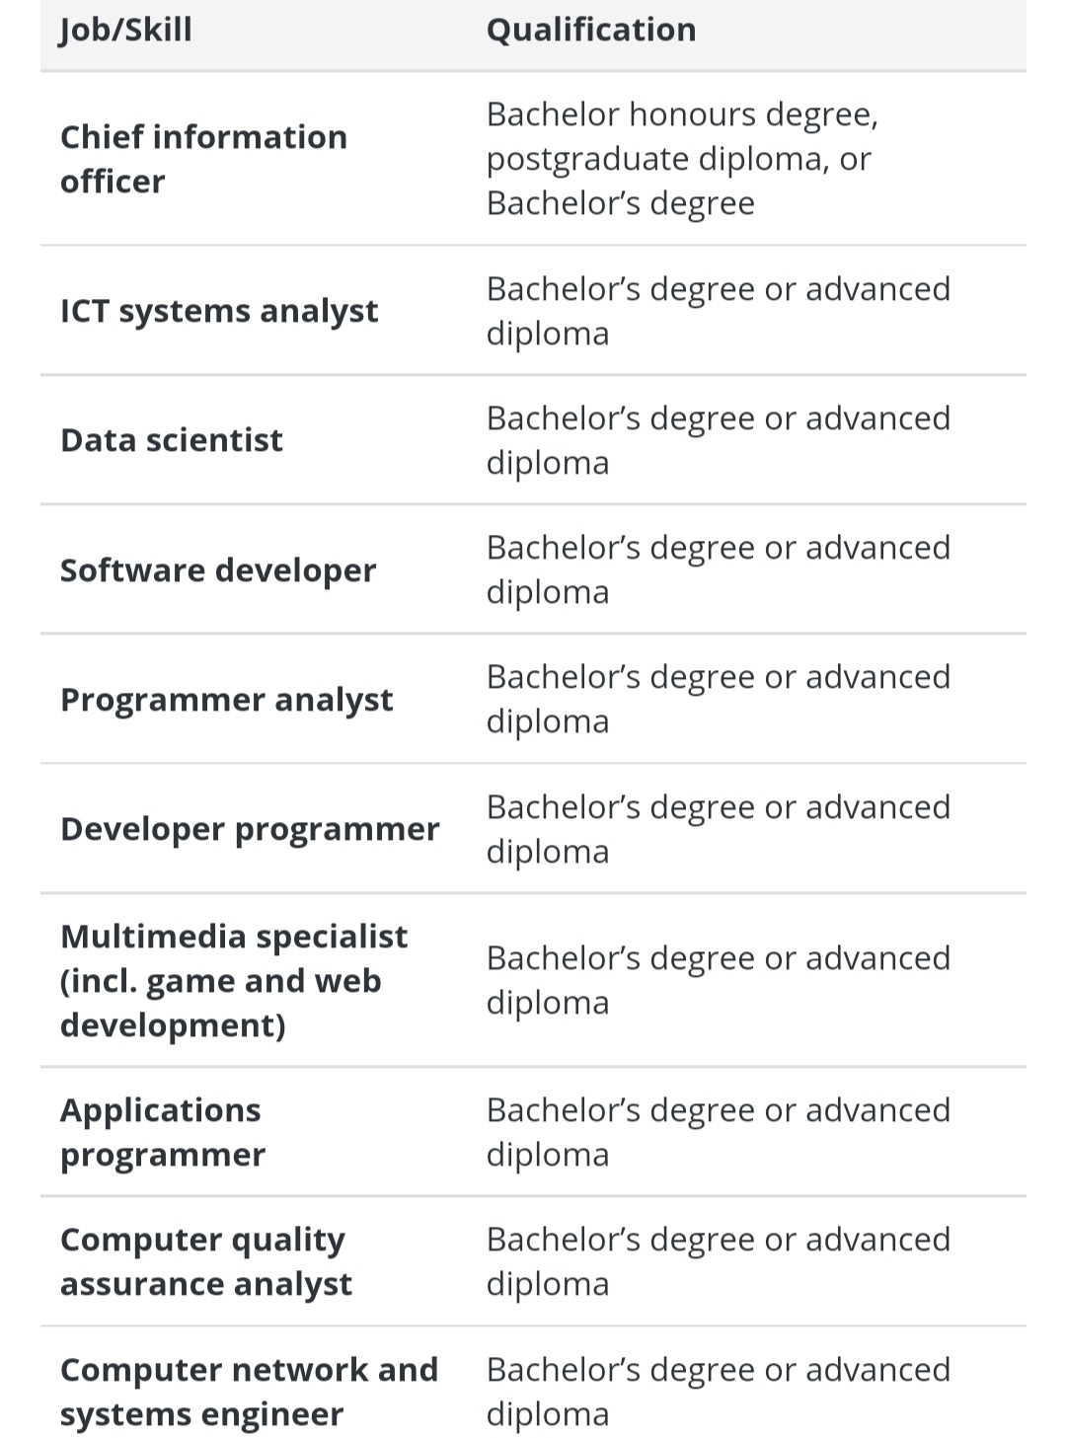Select the ICT systems analyst row label

coord(219,311)
